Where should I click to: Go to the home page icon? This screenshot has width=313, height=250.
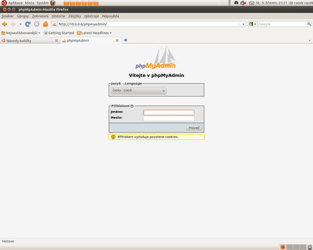(x=46, y=24)
